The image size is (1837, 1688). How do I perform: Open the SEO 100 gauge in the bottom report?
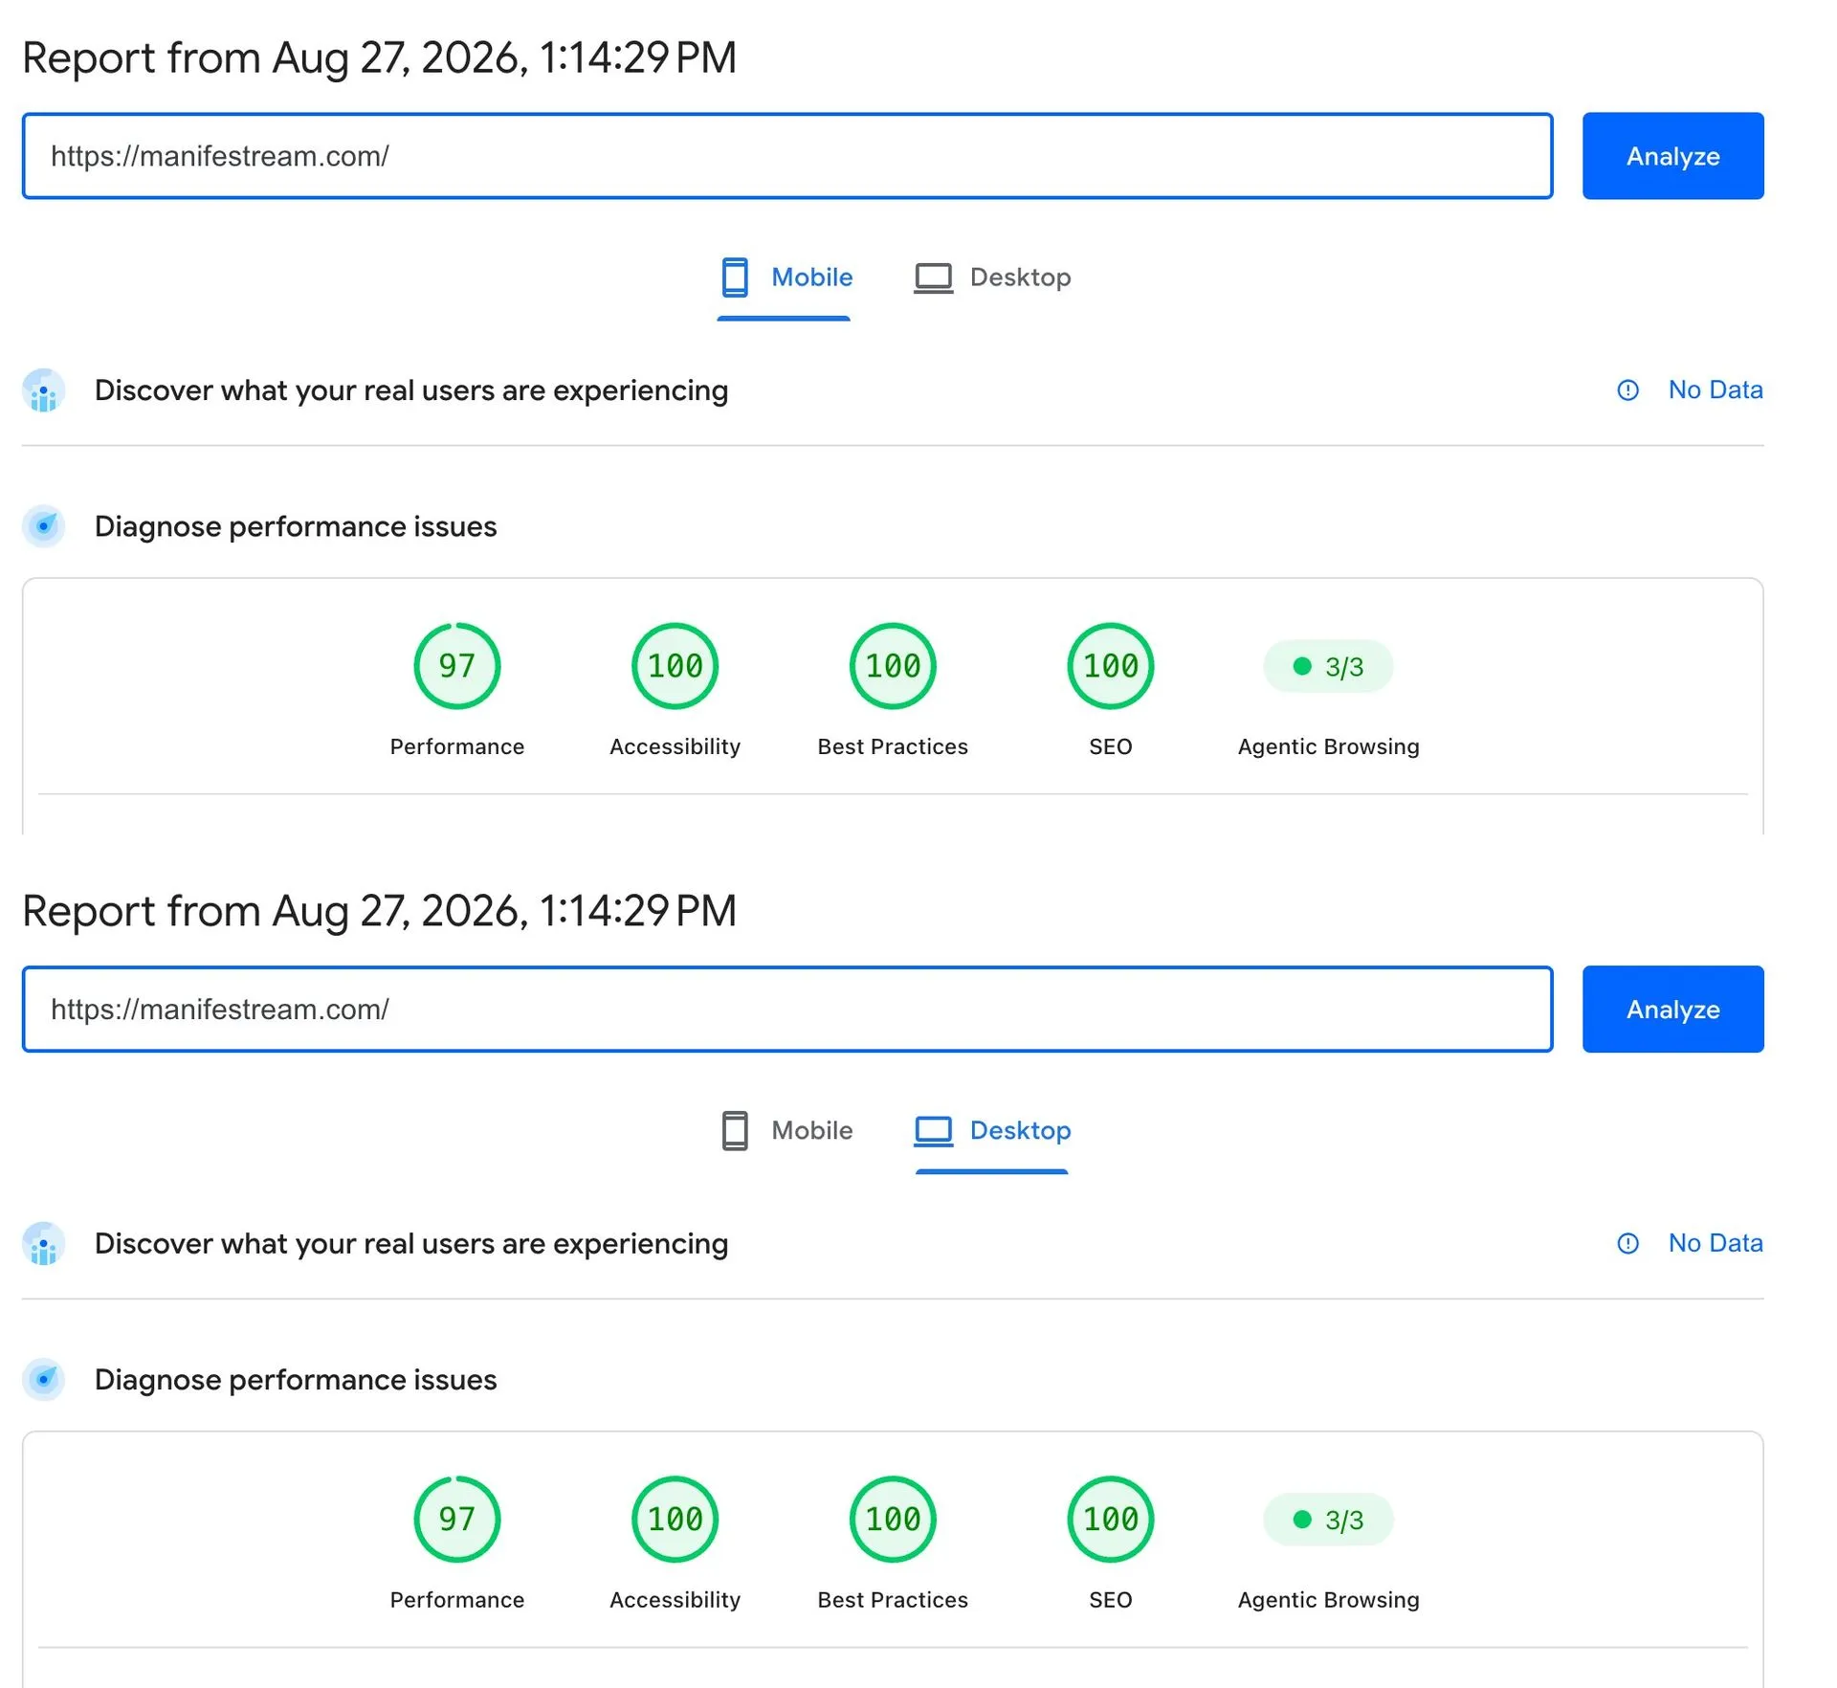click(x=1111, y=1520)
